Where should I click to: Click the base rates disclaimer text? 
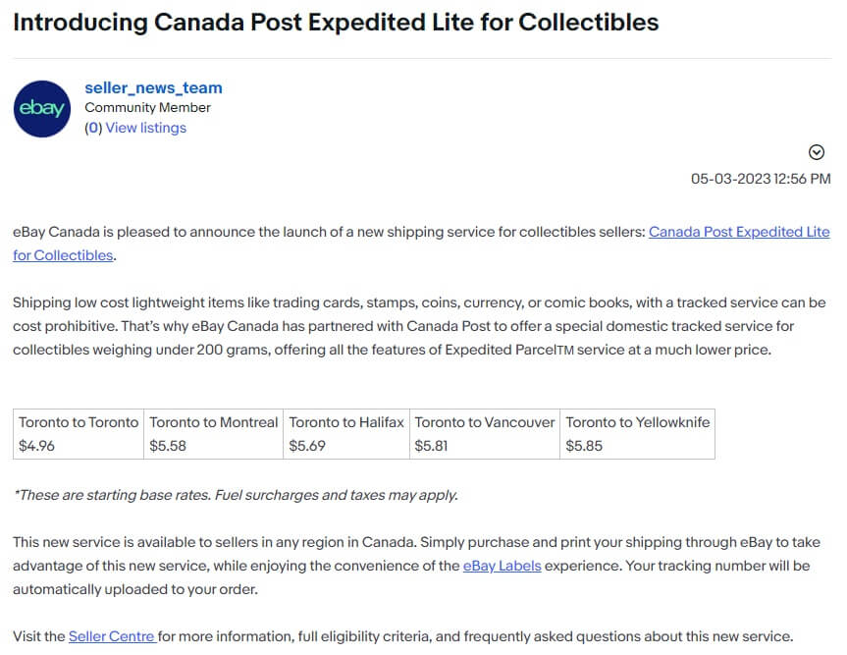tap(236, 495)
